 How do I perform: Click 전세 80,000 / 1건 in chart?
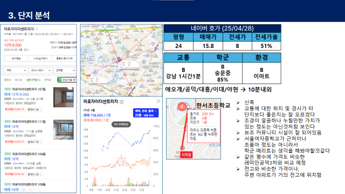[96, 120]
